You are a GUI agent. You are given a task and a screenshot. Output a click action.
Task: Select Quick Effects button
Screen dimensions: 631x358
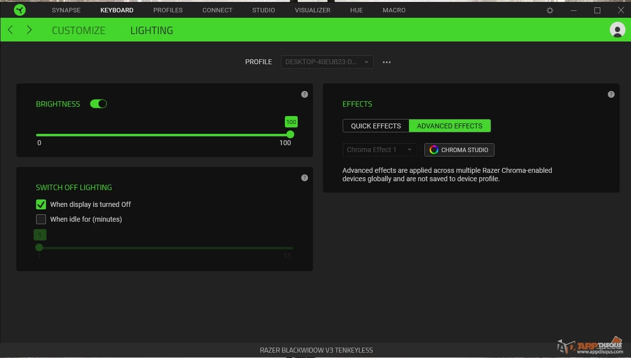coord(376,126)
